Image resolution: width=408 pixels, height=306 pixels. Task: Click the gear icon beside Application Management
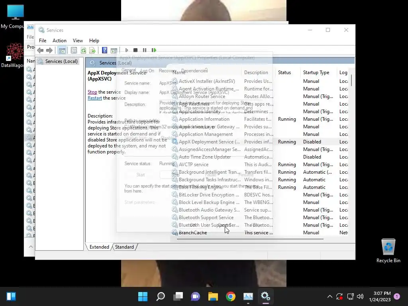175,134
